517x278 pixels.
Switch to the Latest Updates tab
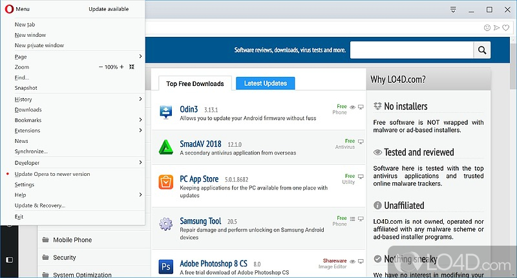[x=265, y=83]
